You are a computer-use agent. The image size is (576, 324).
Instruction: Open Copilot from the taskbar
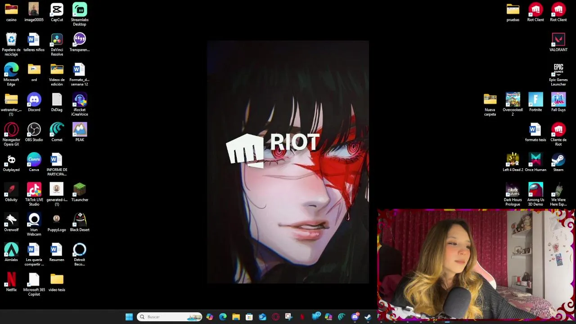[x=210, y=317]
